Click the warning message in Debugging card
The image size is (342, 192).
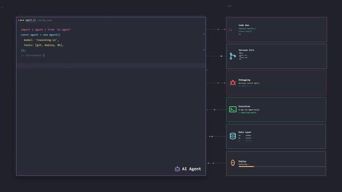coord(249,83)
